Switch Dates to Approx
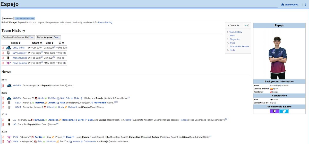 pos(48,37)
